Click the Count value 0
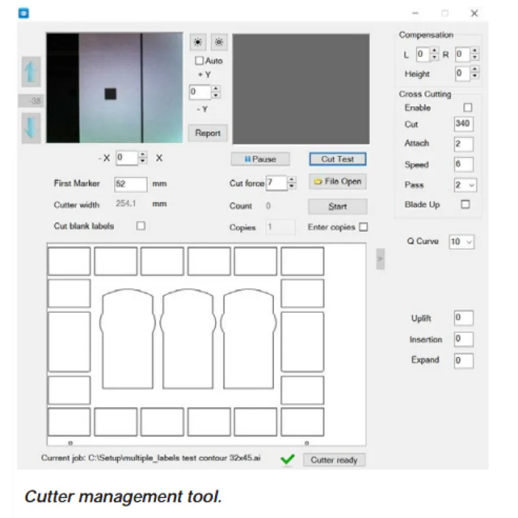Viewport: 518px width, 518px height. click(x=268, y=206)
